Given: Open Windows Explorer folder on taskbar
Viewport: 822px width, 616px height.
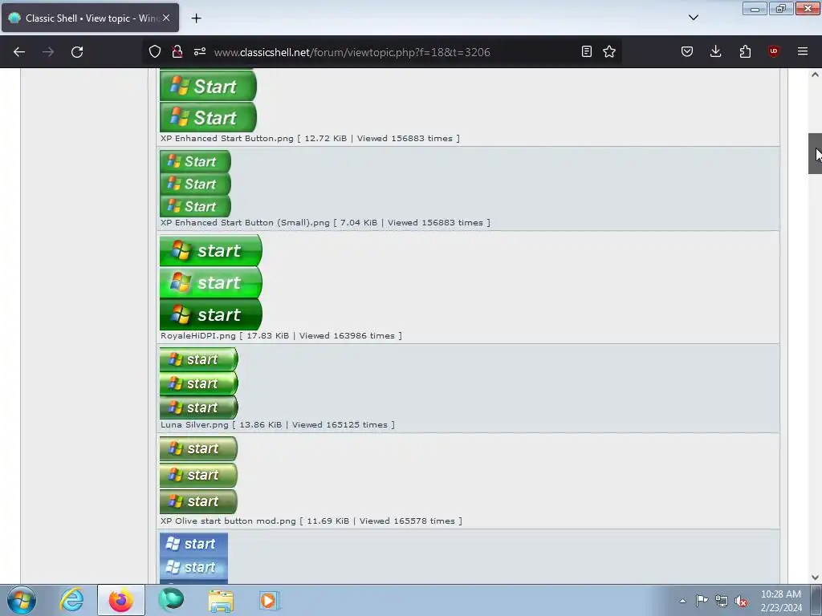Looking at the screenshot, I should pos(221,600).
